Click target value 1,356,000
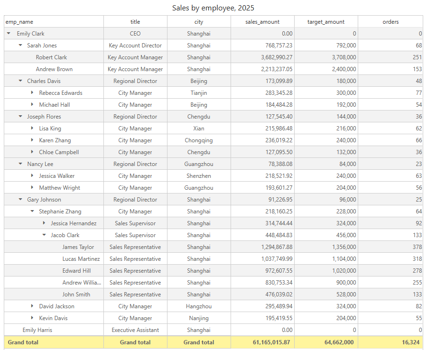 pos(344,247)
